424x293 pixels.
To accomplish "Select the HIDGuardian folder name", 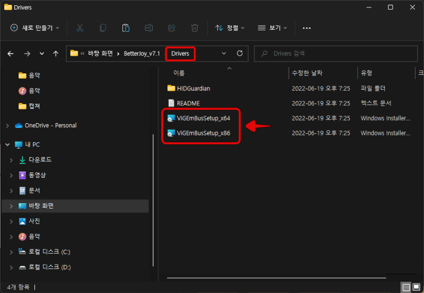I will [x=193, y=89].
